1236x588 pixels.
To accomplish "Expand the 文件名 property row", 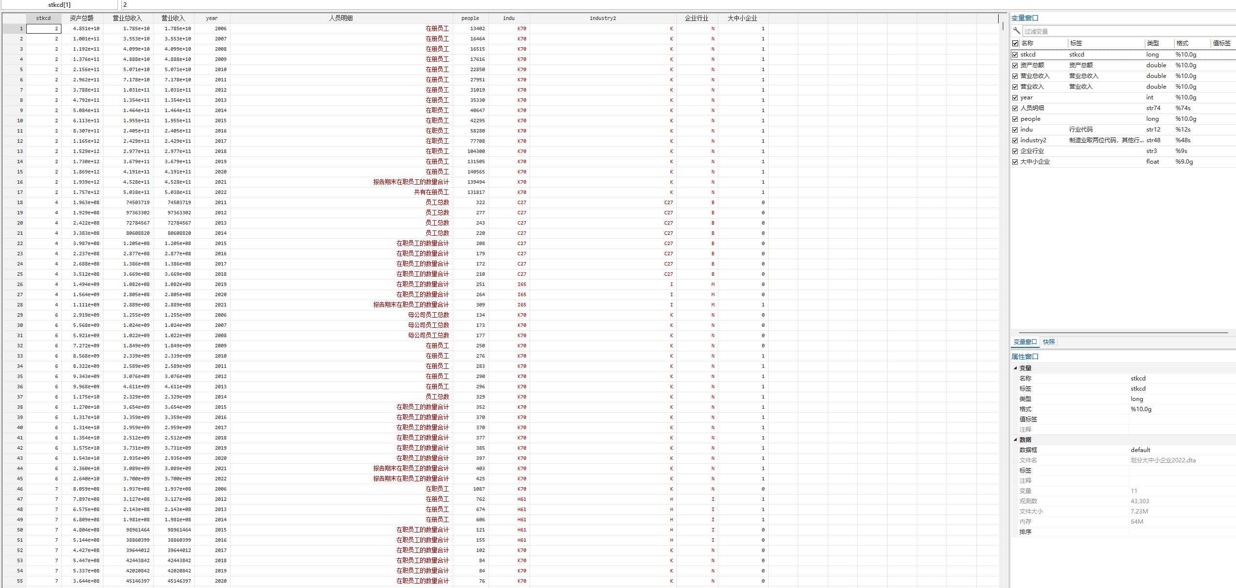I will [x=1015, y=460].
